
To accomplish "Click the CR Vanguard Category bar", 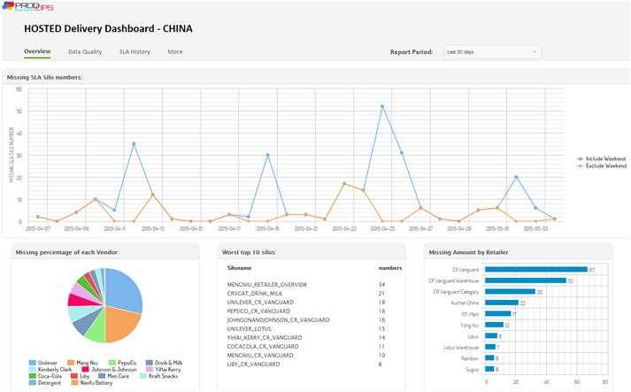I will 510,291.
